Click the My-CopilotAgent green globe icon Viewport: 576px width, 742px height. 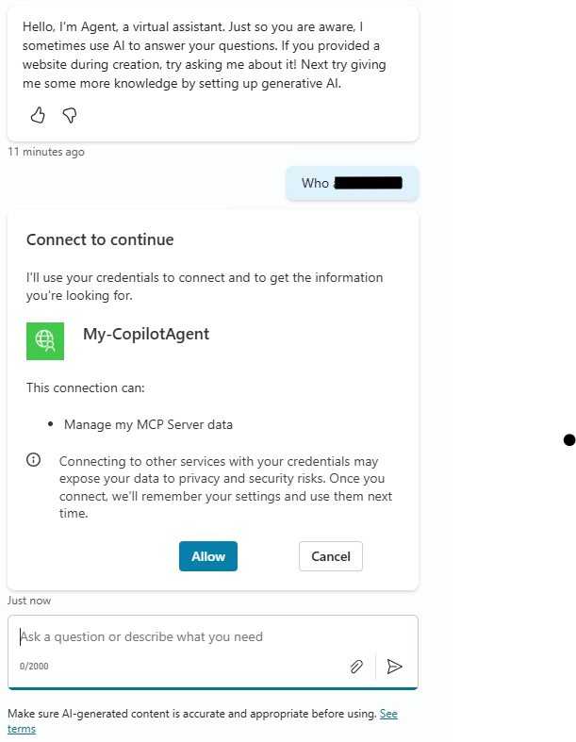(x=45, y=341)
